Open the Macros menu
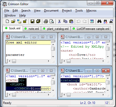The image size is (116, 107). 91,11
